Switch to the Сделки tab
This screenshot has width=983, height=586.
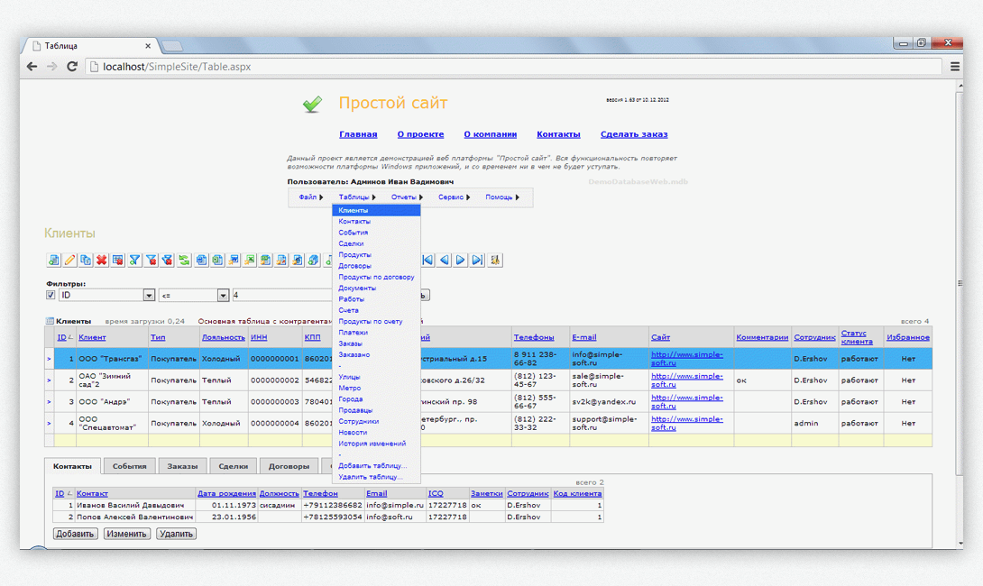(x=233, y=466)
